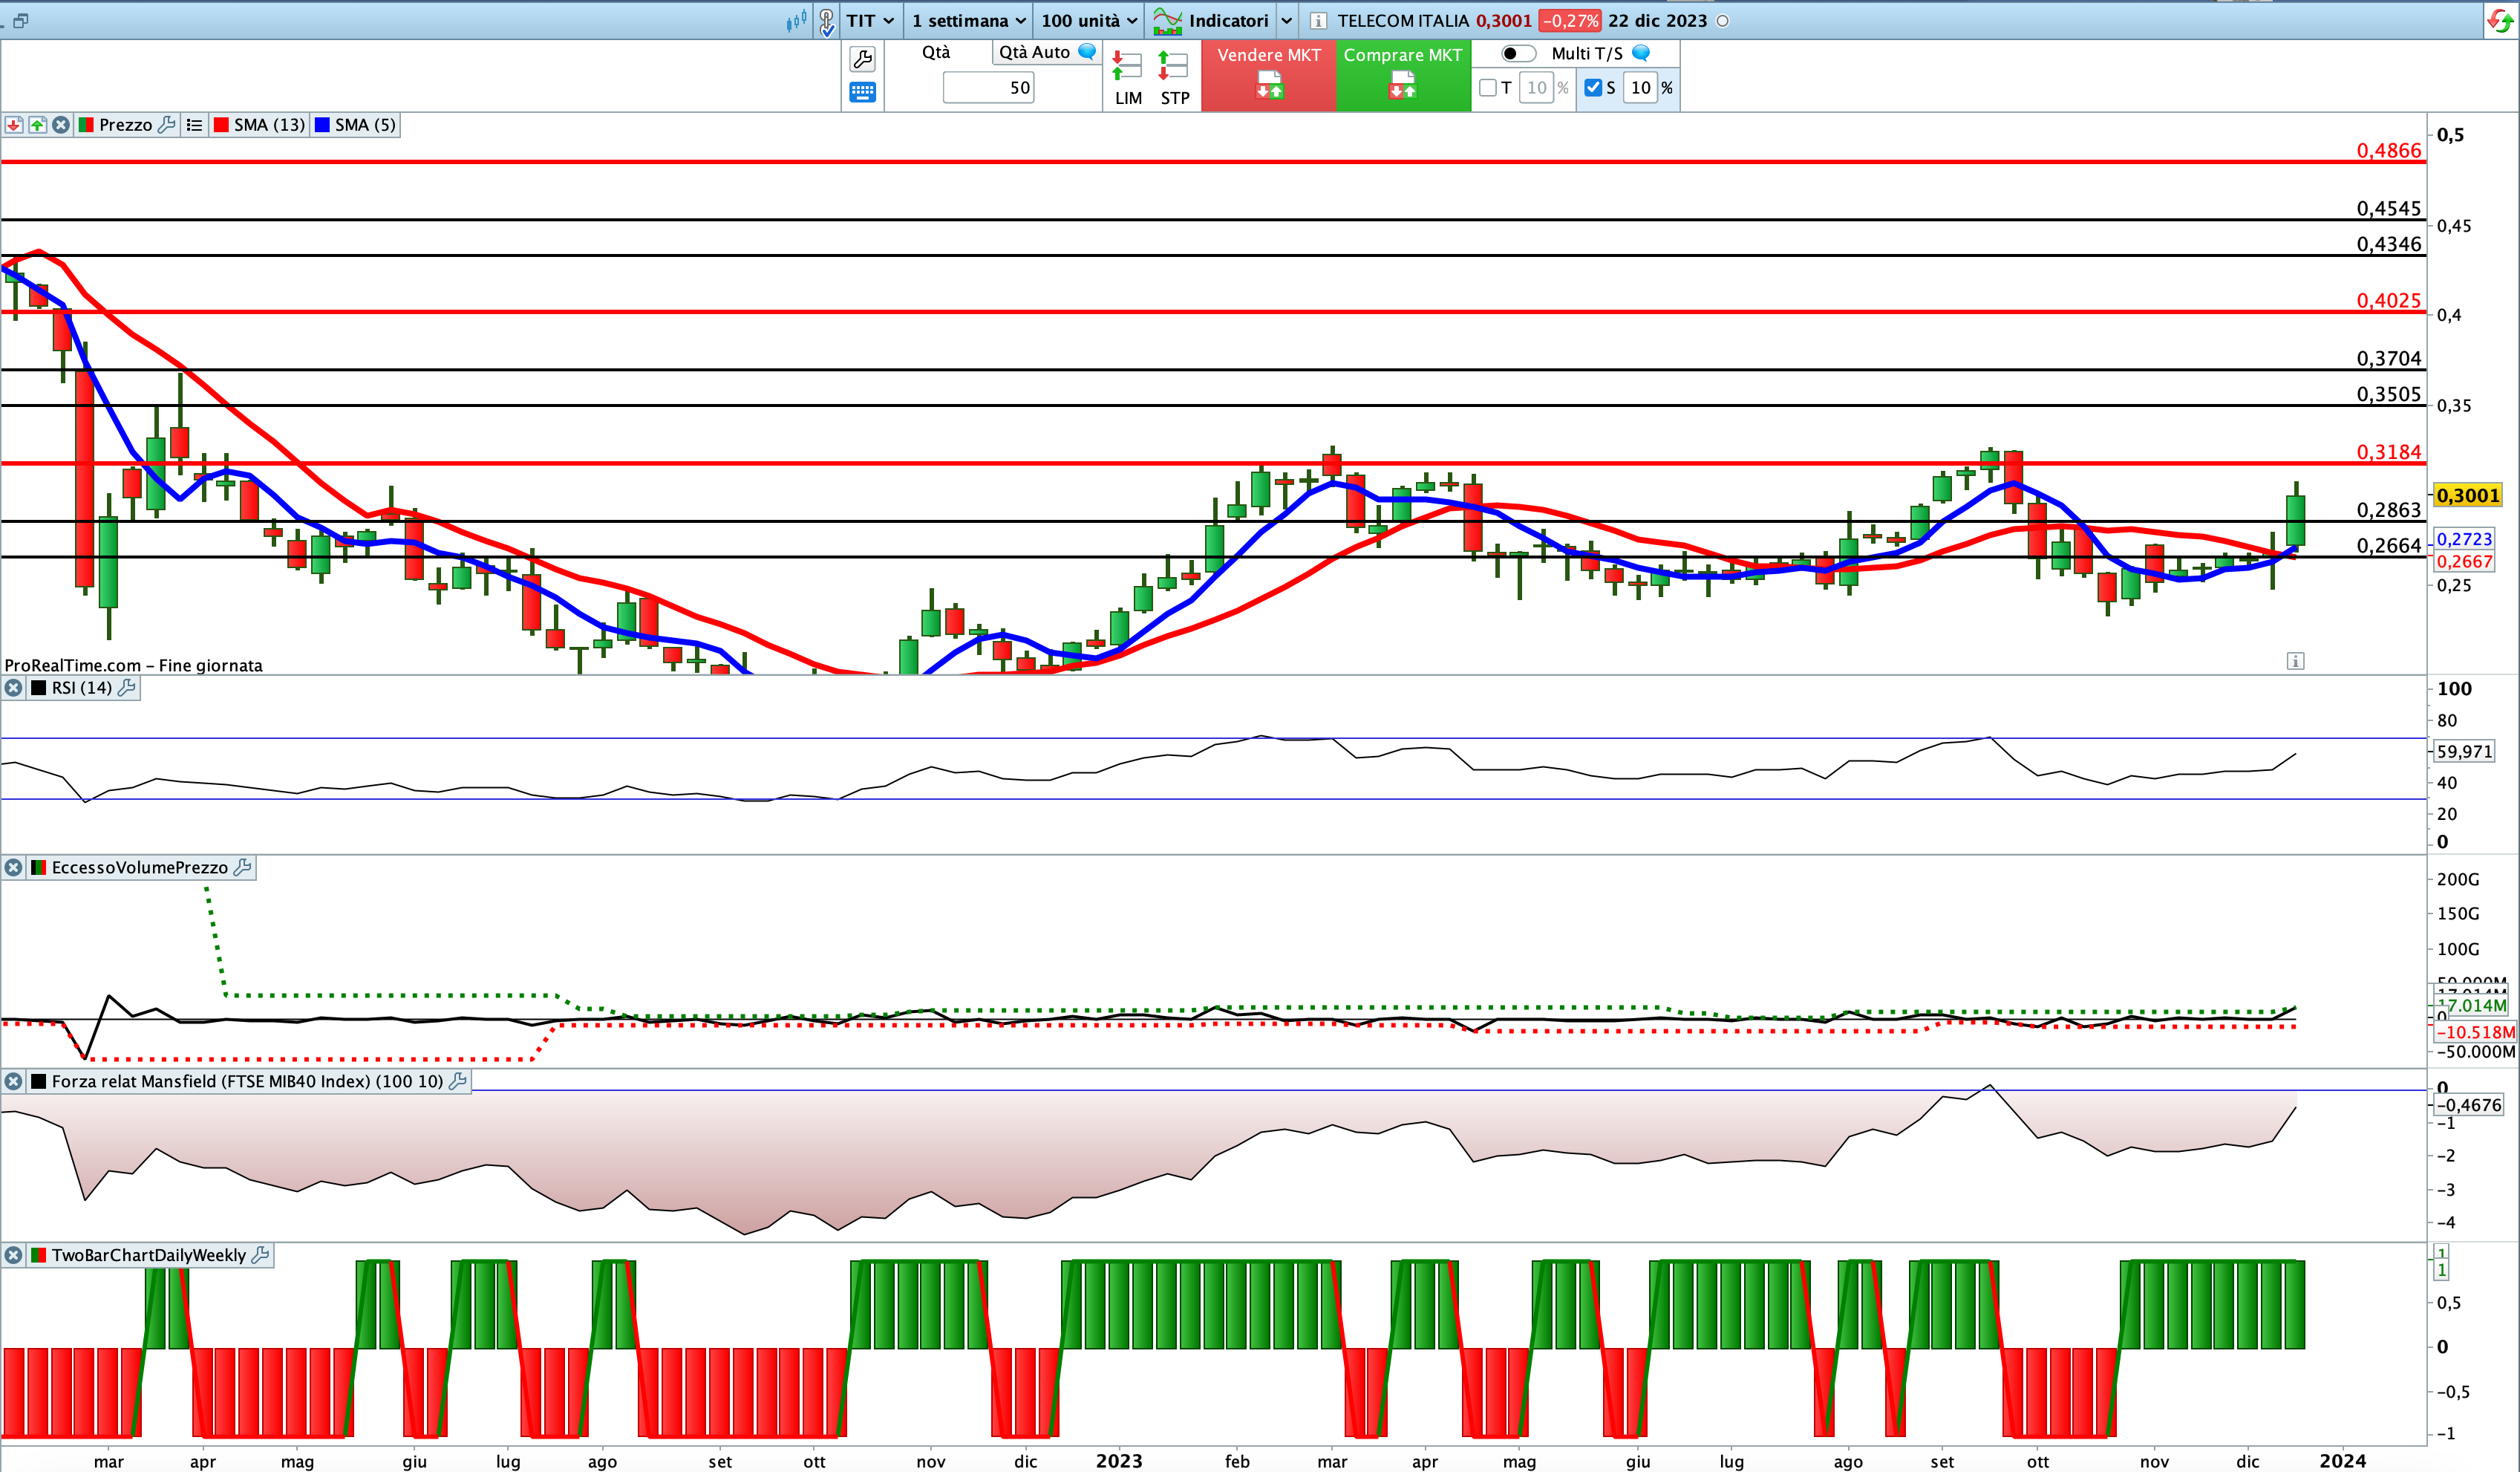Click the -0,27% change badge
The width and height of the screenshot is (2520, 1472).
[x=1570, y=21]
